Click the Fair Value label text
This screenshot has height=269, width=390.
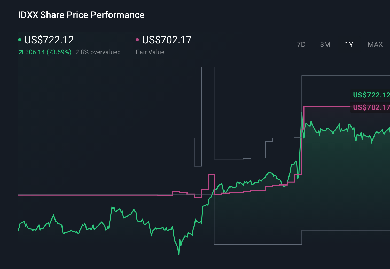pos(150,52)
